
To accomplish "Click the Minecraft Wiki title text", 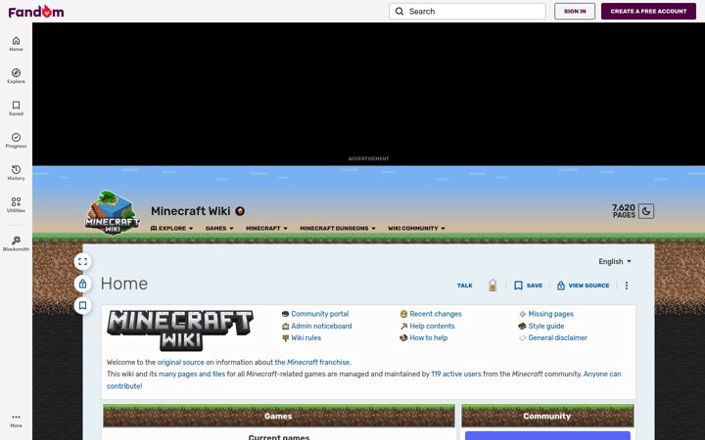I will tap(191, 211).
